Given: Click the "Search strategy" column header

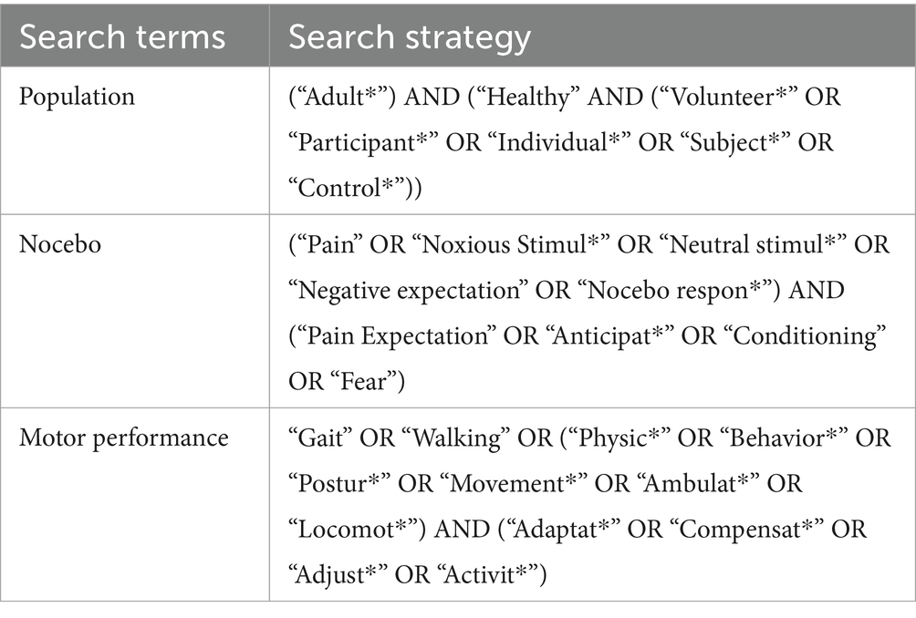Looking at the screenshot, I should coord(410,37).
